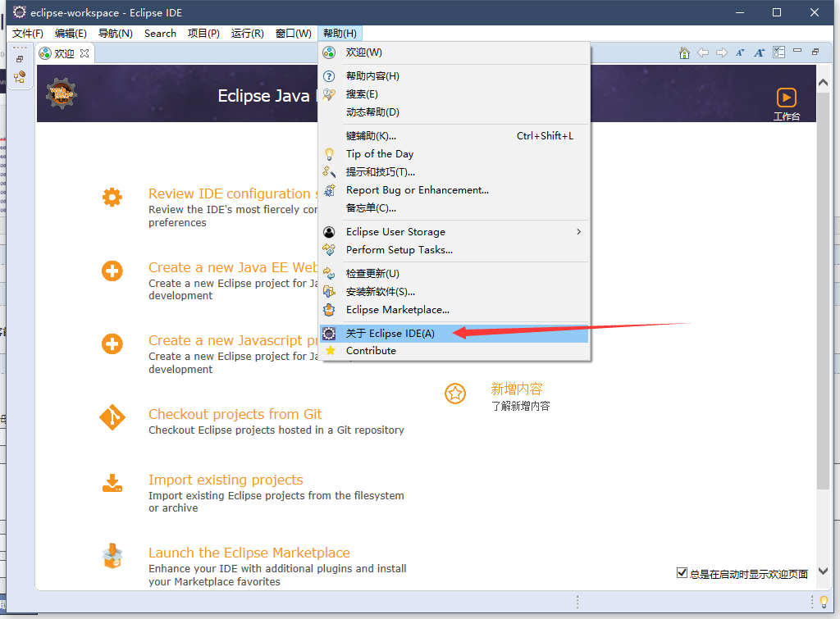
Task: Minimize the Welcome view panel
Action: [x=797, y=50]
